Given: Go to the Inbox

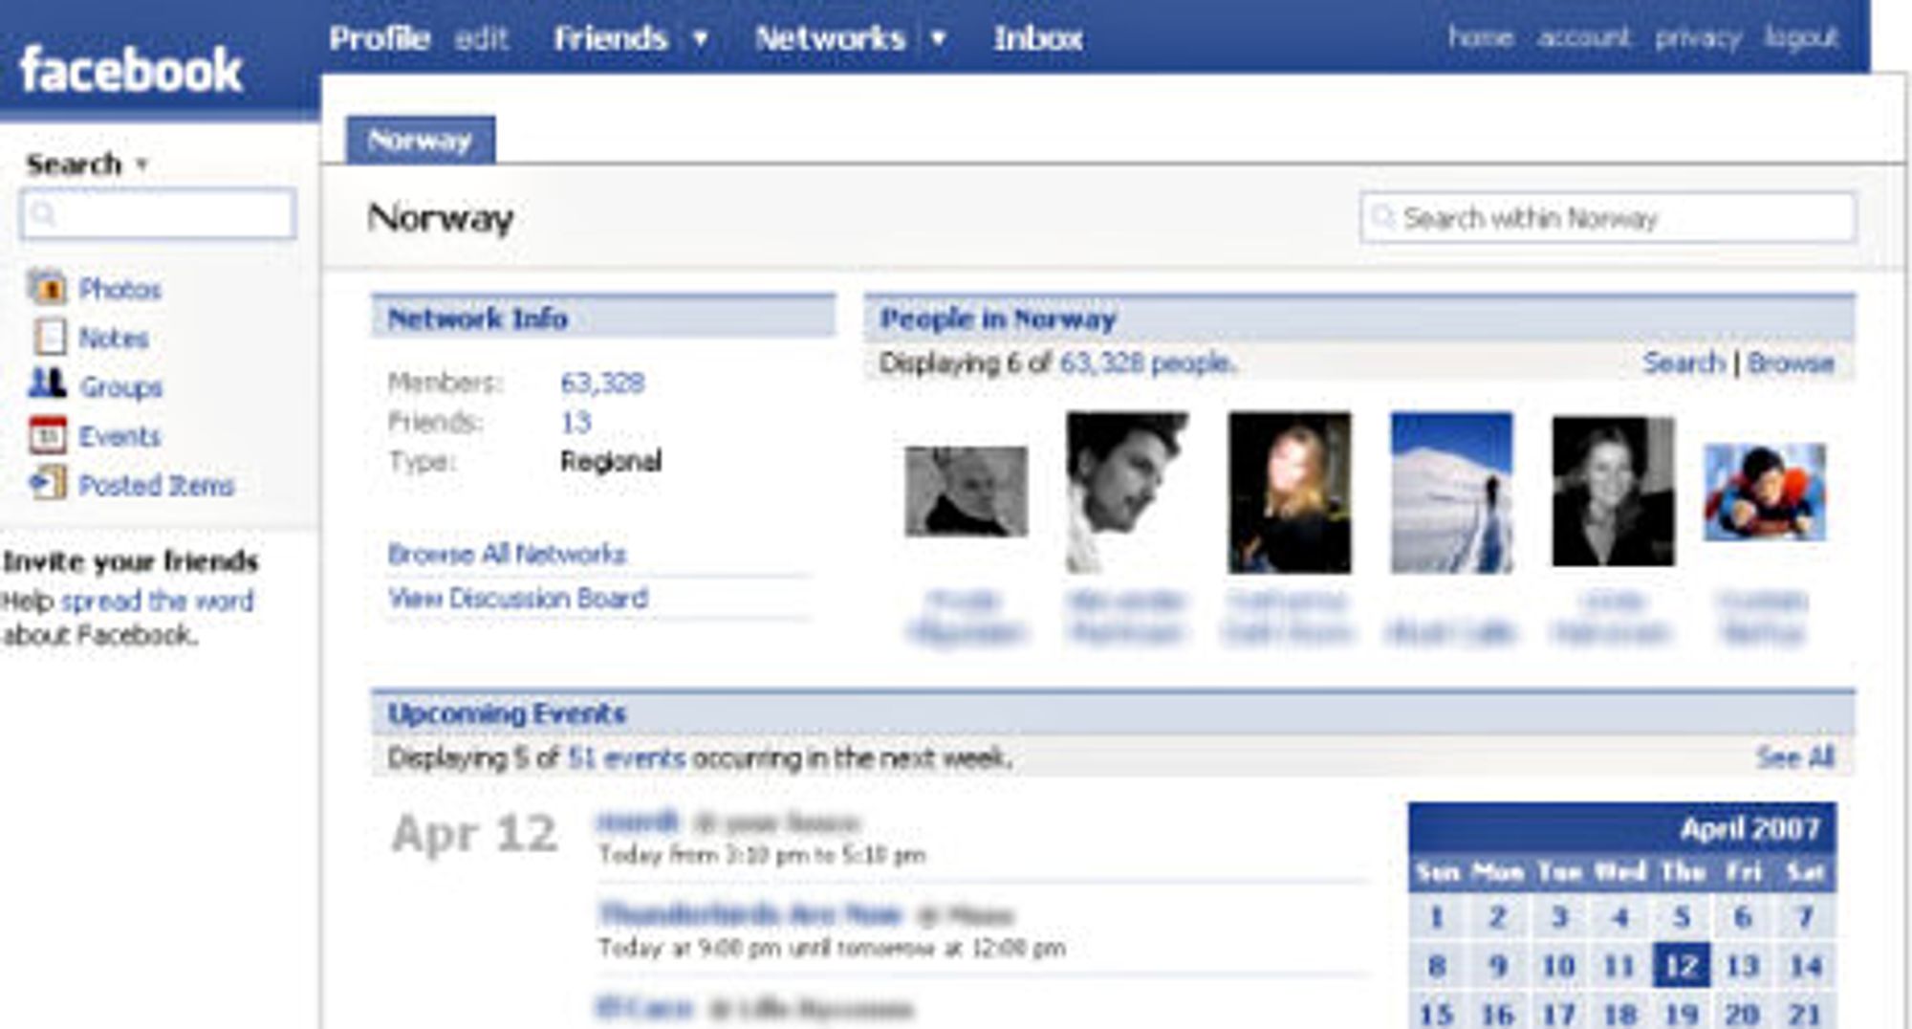Looking at the screenshot, I should click(x=1037, y=38).
